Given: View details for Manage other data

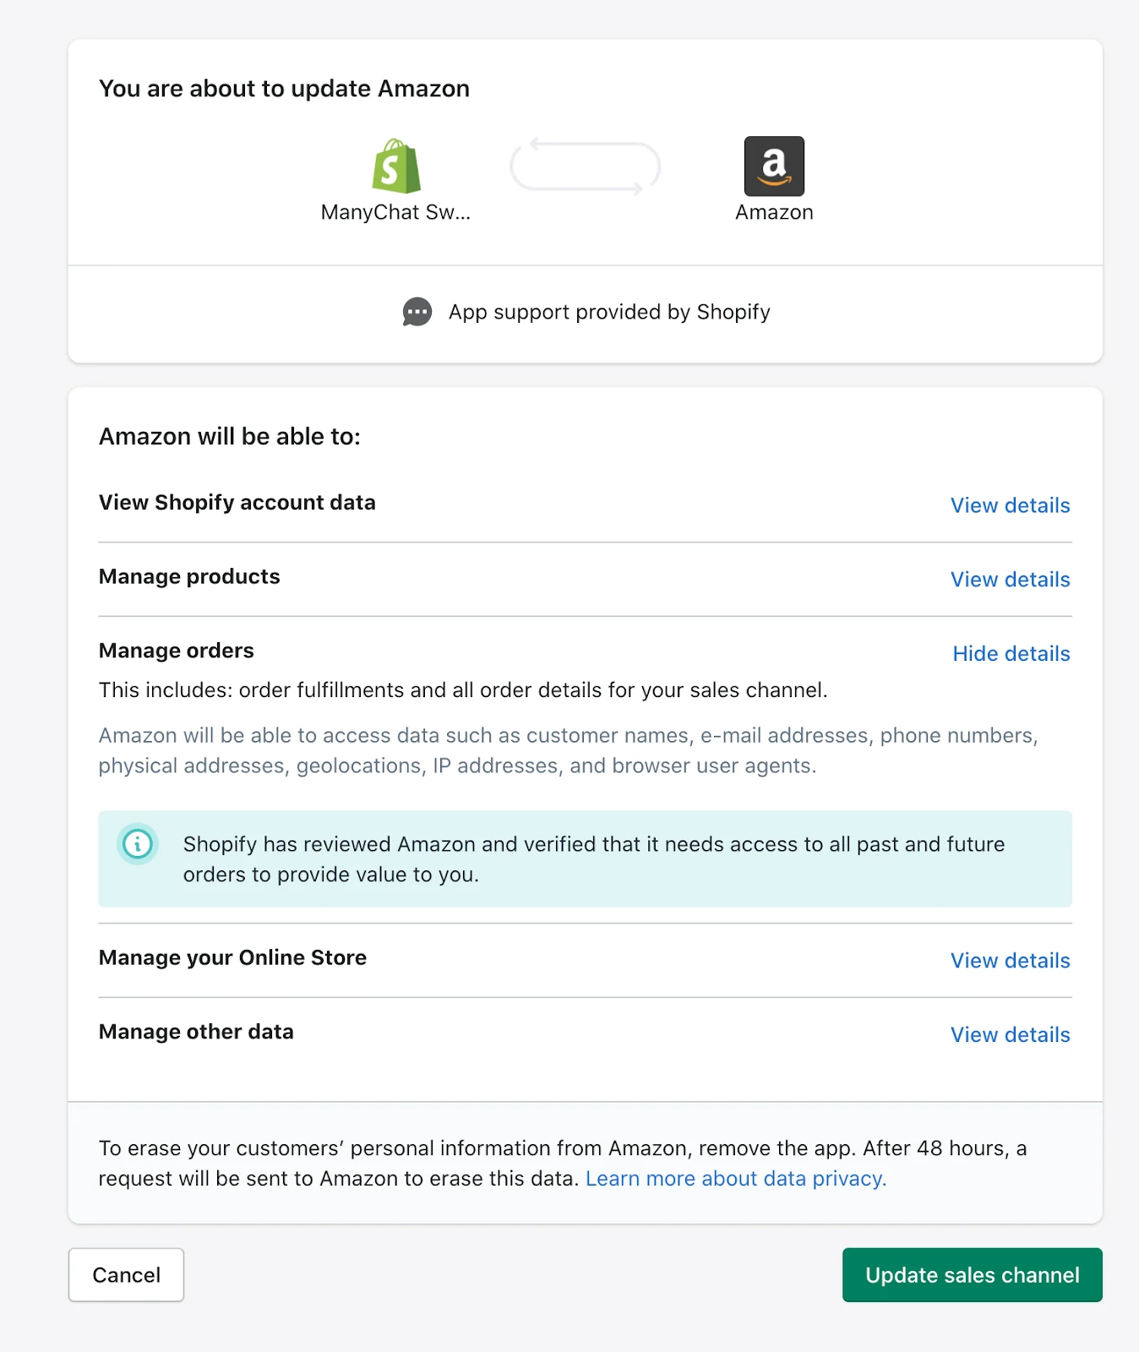Looking at the screenshot, I should coord(1010,1035).
